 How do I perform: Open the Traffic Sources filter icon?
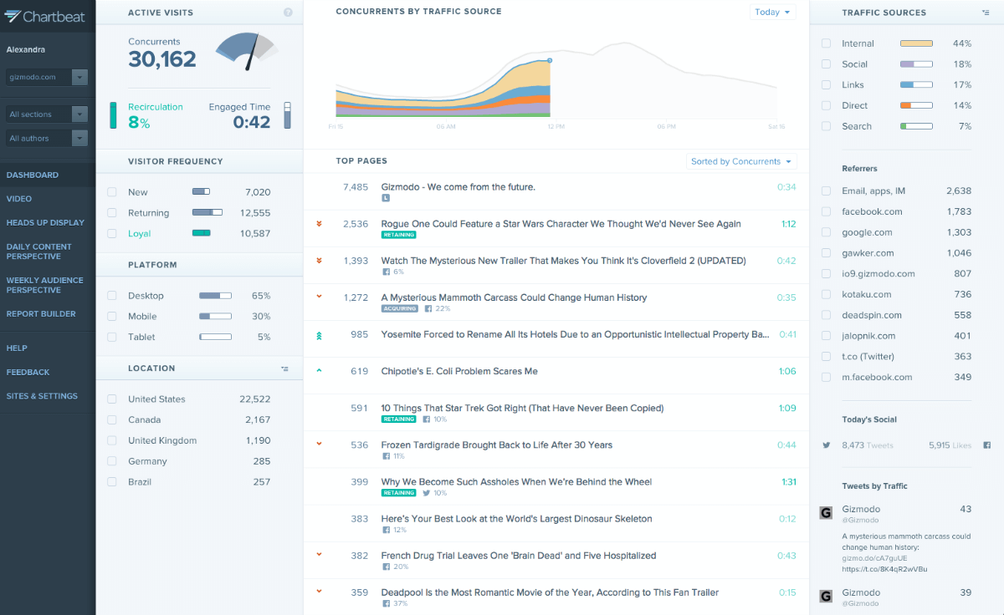[987, 13]
